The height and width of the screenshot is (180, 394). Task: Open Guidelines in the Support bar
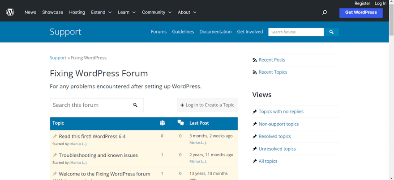(x=183, y=32)
